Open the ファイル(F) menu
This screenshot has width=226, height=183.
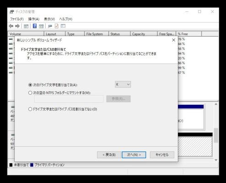point(17,19)
